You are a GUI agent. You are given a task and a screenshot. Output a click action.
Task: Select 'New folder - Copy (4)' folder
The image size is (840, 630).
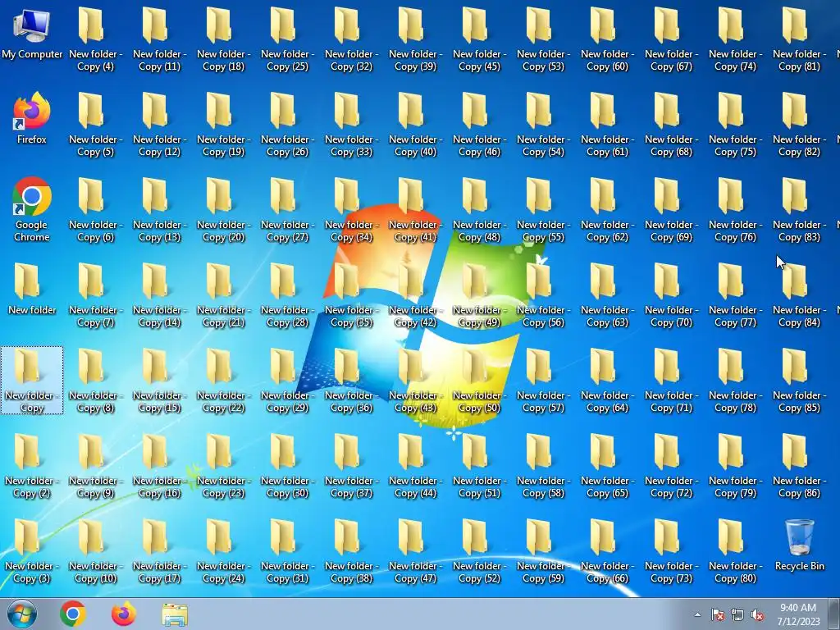coord(95,39)
